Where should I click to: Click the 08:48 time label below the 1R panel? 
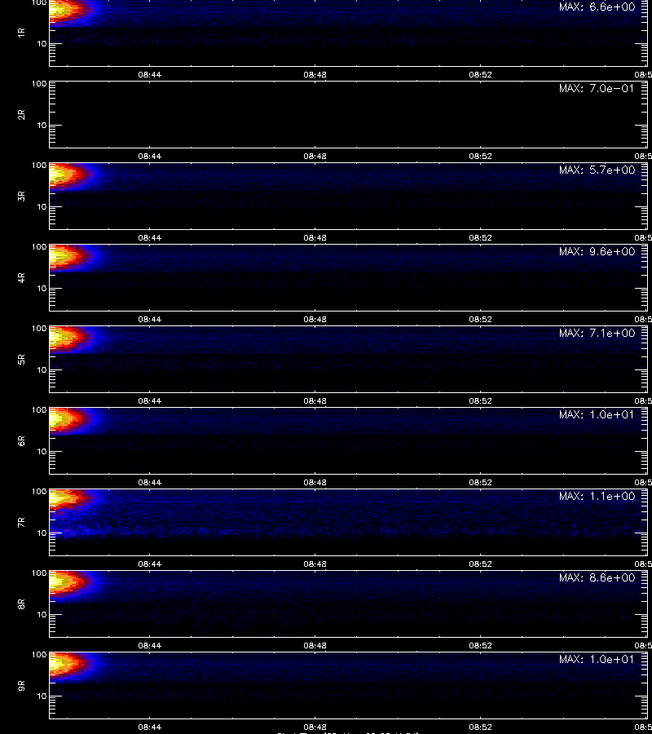(315, 74)
